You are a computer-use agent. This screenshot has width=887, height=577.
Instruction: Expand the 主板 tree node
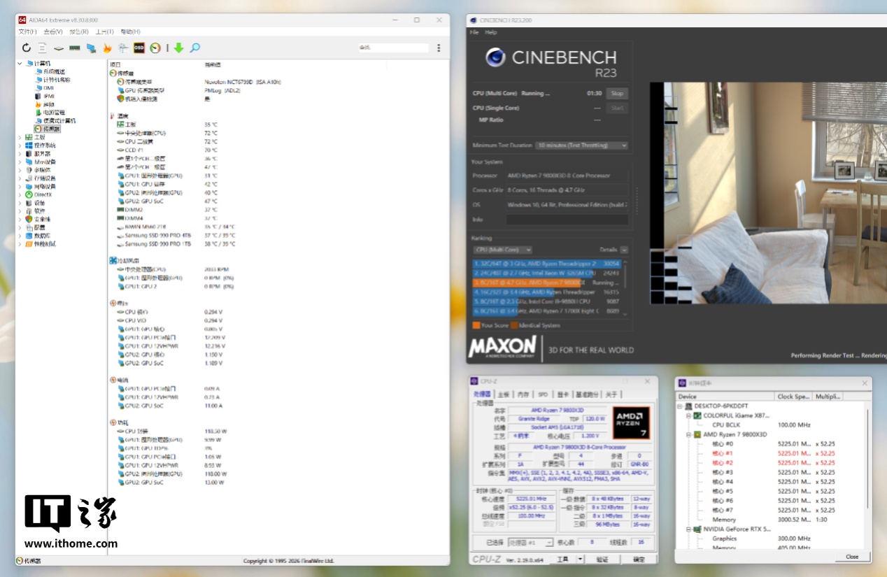pos(20,137)
